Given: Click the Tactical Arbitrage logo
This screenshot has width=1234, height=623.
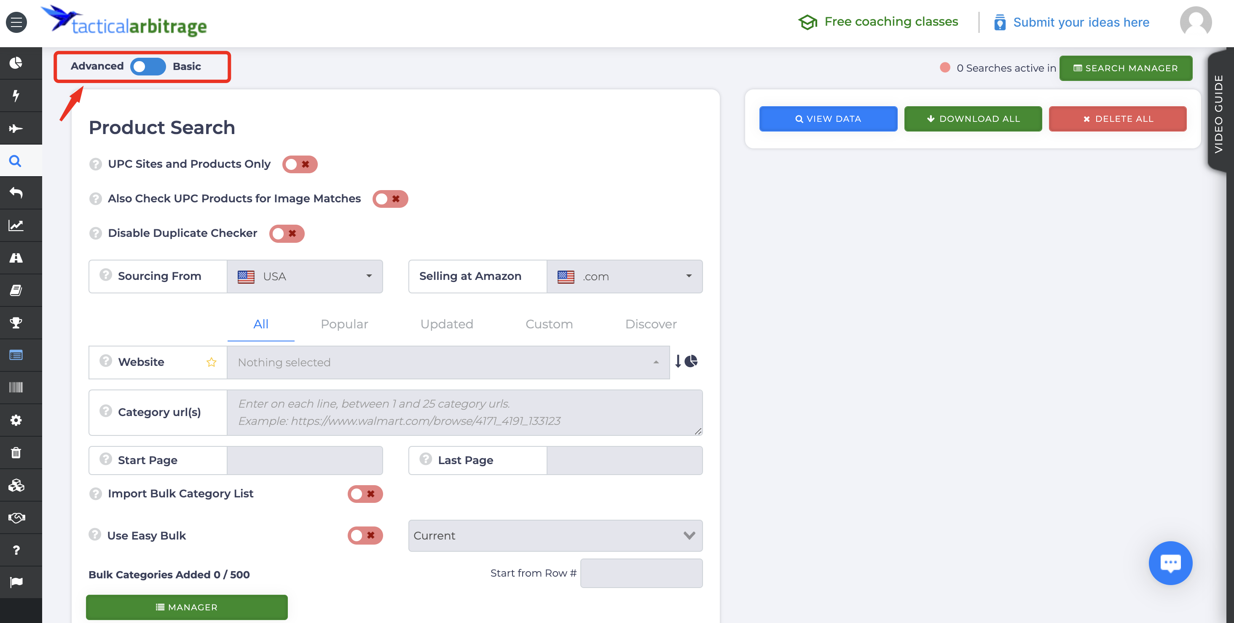Looking at the screenshot, I should 125,22.
